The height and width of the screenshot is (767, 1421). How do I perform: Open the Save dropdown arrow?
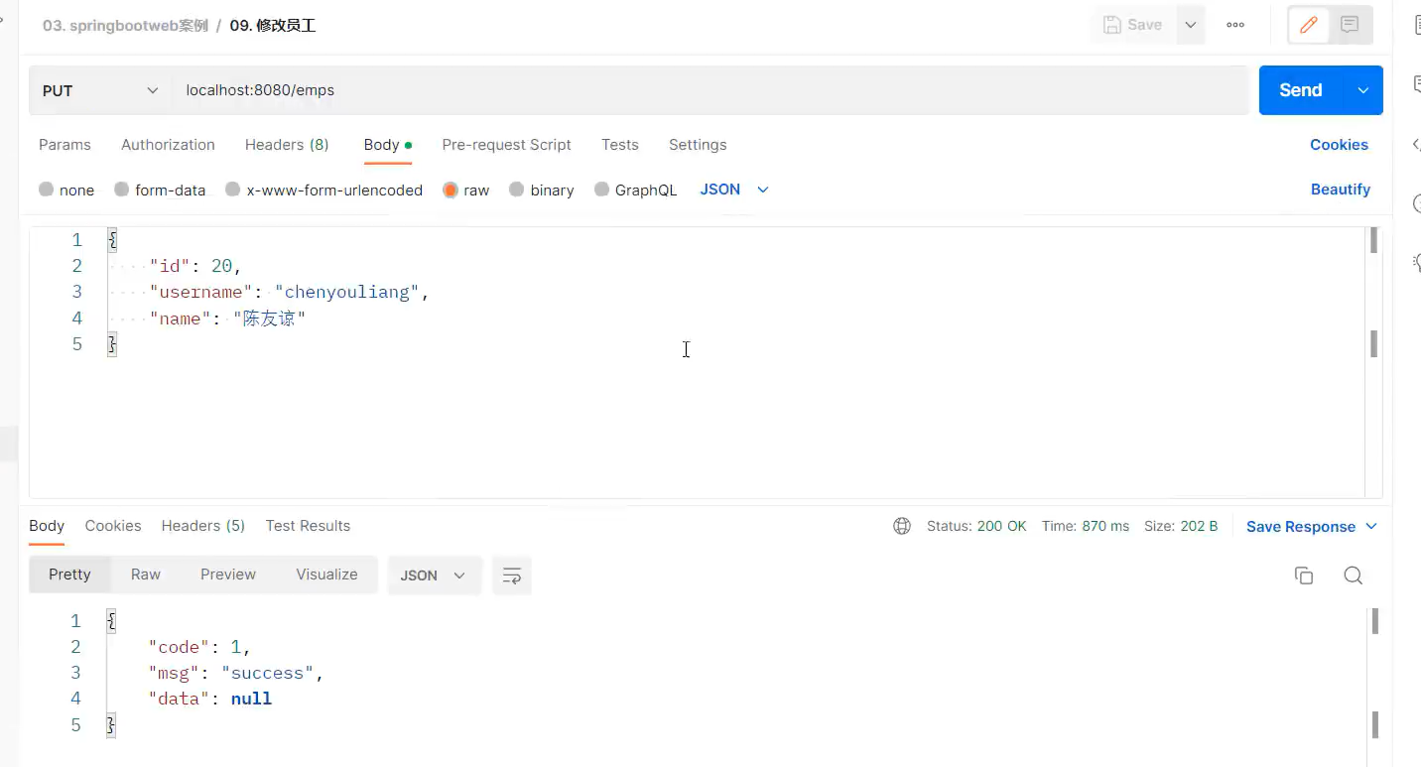(x=1190, y=25)
